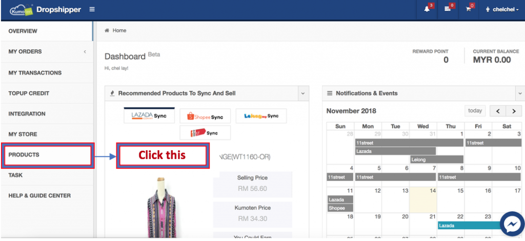This screenshot has height=241, width=525.
Task: Open the 11street event on November 2
Action: pos(493,143)
